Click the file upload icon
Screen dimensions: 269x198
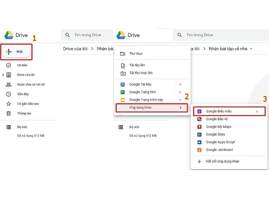(123, 66)
